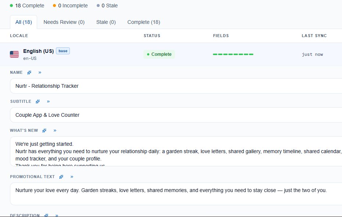Open the Needs Review (0) tab

click(64, 22)
